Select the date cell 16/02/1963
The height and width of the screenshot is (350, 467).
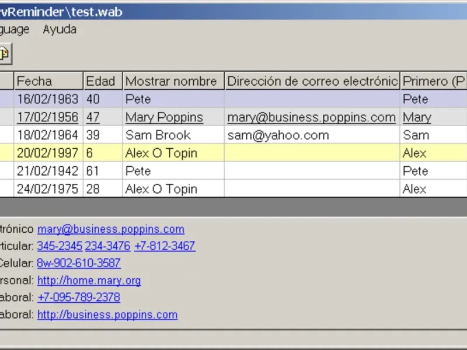pyautogui.click(x=48, y=99)
